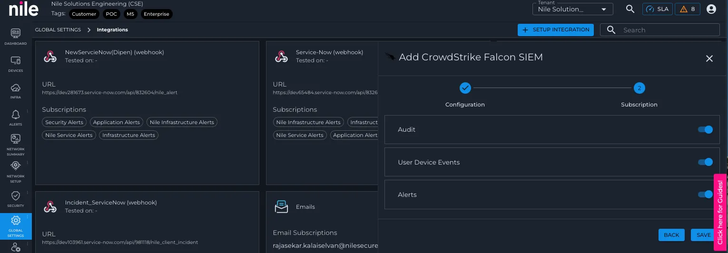Click the Emails envelope icon
This screenshot has height=253, width=728.
pos(282,207)
